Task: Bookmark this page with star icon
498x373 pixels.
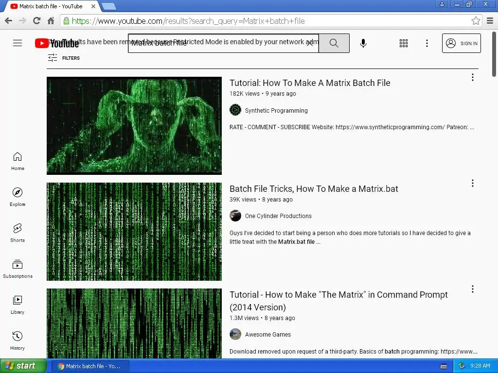Action: 476,21
